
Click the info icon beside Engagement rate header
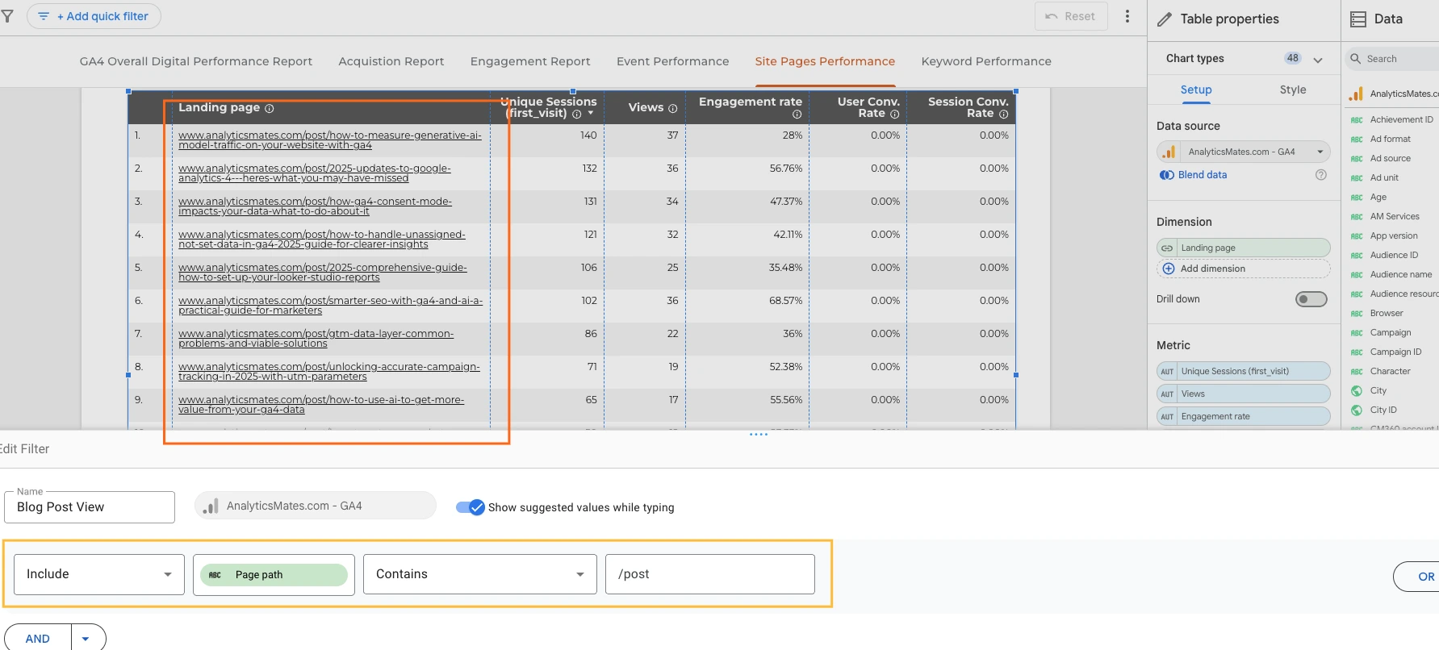[797, 115]
